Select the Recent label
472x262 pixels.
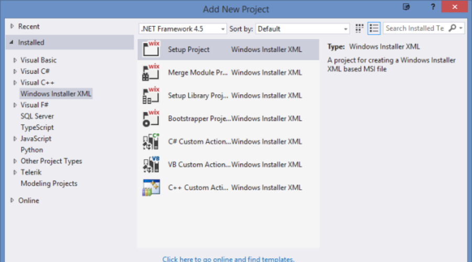29,27
